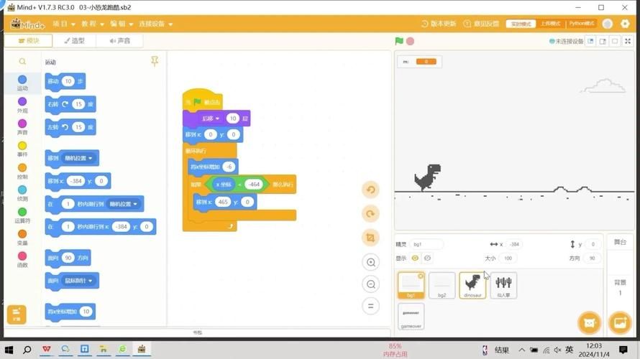Open the block search magnifier icon

pos(22,62)
